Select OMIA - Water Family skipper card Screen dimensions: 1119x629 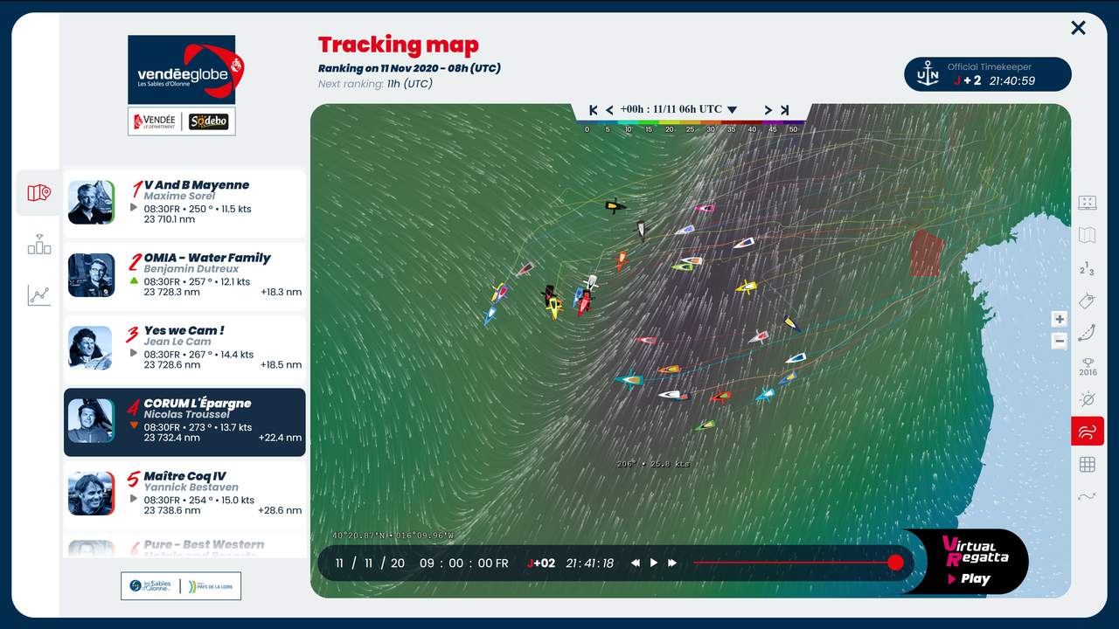tap(185, 275)
